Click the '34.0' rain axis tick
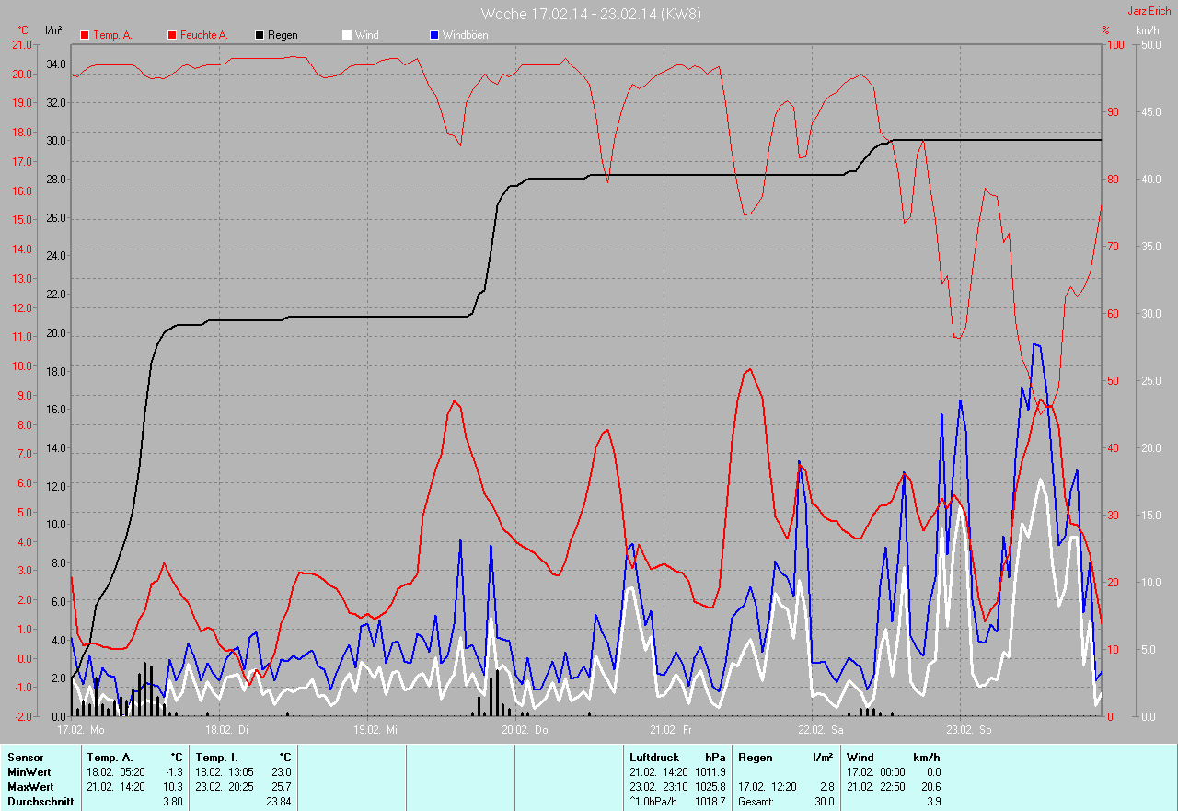 coord(56,64)
